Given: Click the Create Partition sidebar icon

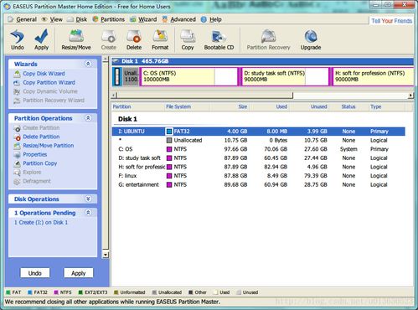Looking at the screenshot, I should click(x=18, y=128).
